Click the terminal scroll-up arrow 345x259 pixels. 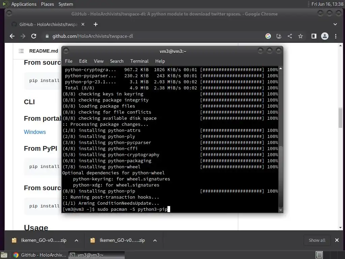tap(281, 69)
